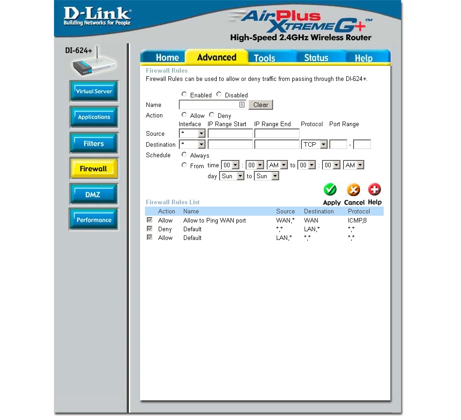Choose the Allow action radio button
Viewport: 461px width, 420px height.
point(184,115)
